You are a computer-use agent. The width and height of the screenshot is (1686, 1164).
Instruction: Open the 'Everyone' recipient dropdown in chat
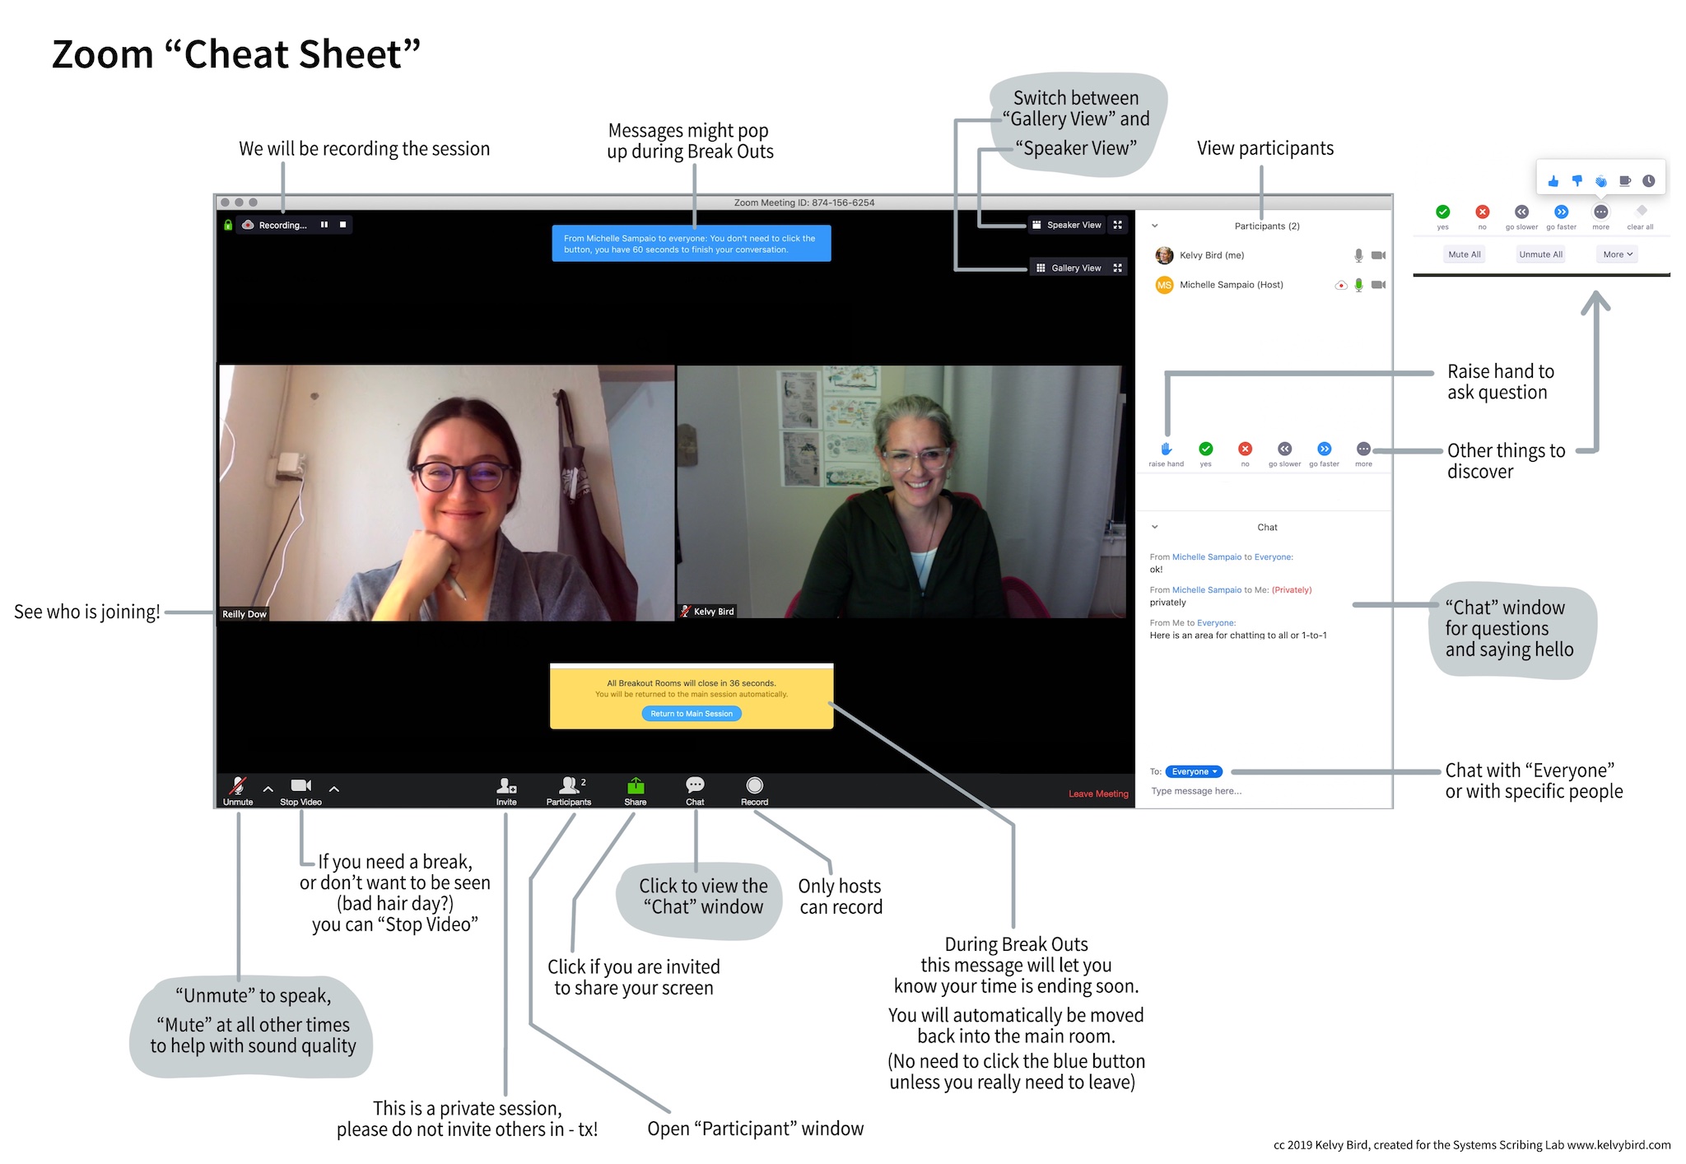[1192, 771]
